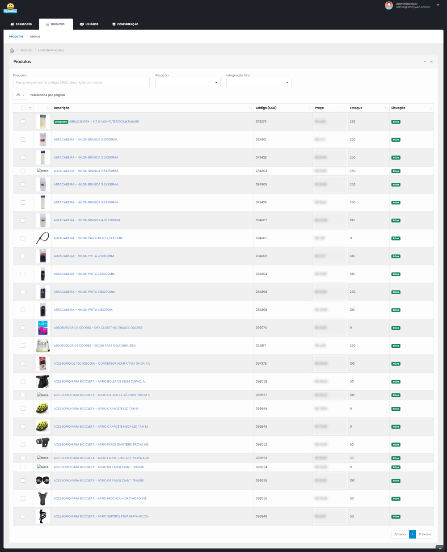Screen dimensions: 447x552
Task: Click the scroll-to-top arrow button
Action: [x=440, y=548]
